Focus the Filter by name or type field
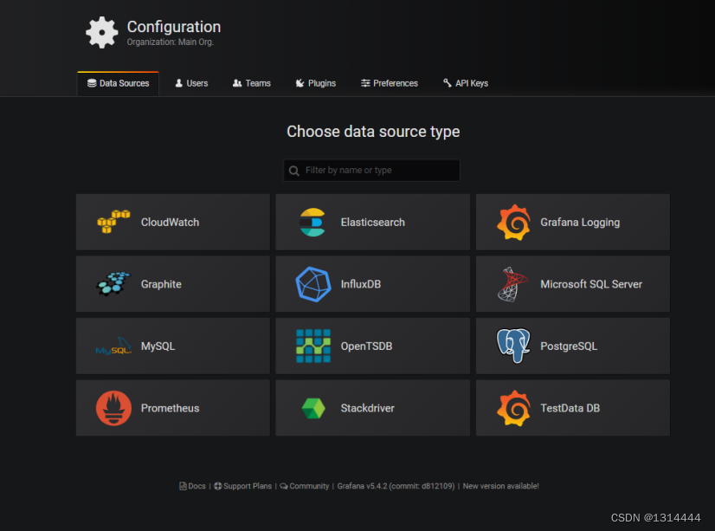The width and height of the screenshot is (715, 531). [371, 170]
